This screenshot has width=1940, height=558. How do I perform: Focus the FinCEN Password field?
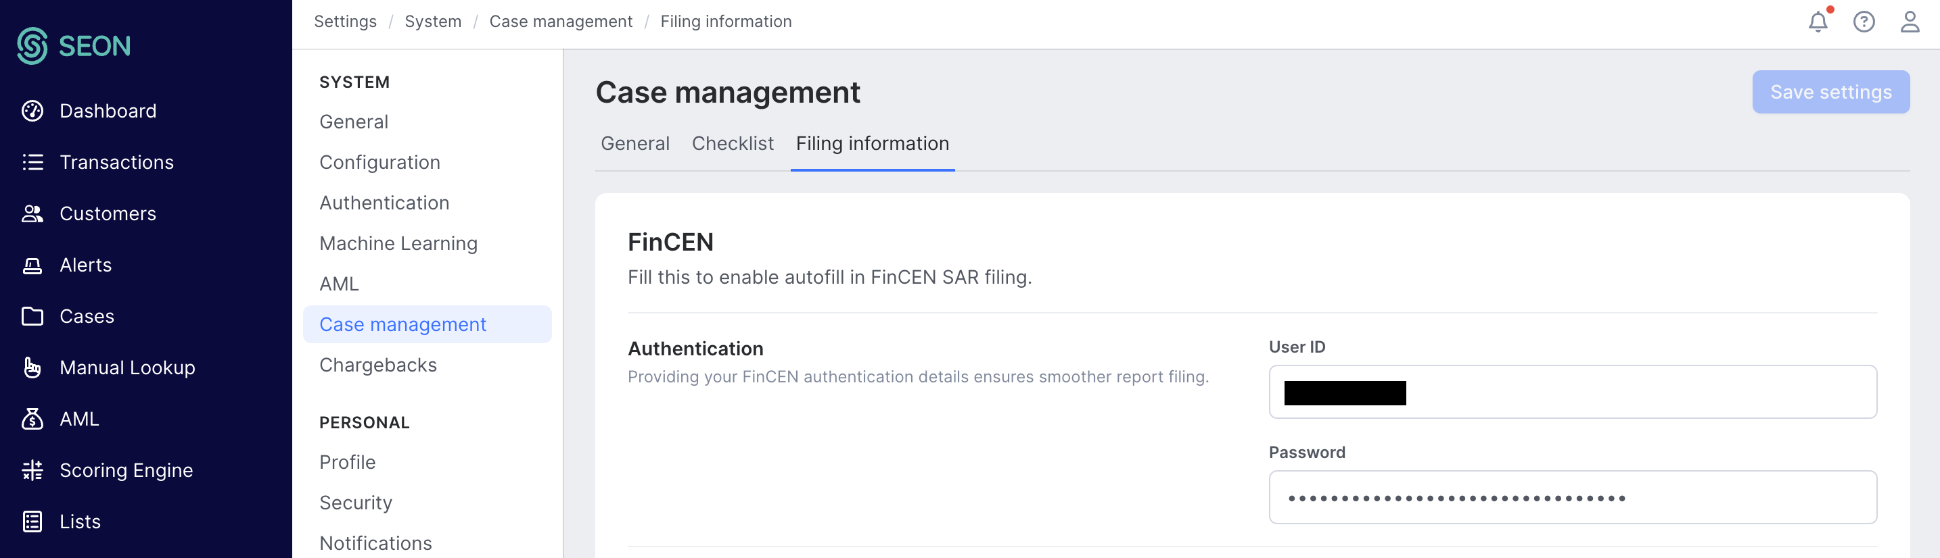(1573, 497)
